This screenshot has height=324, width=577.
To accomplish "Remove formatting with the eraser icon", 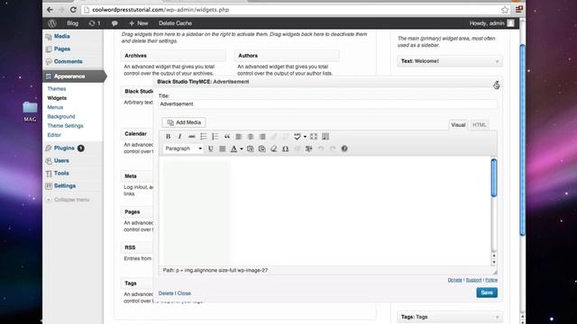I will coord(274,148).
